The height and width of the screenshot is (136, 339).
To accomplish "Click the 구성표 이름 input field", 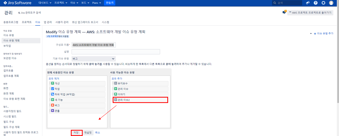I will (x=94, y=45).
